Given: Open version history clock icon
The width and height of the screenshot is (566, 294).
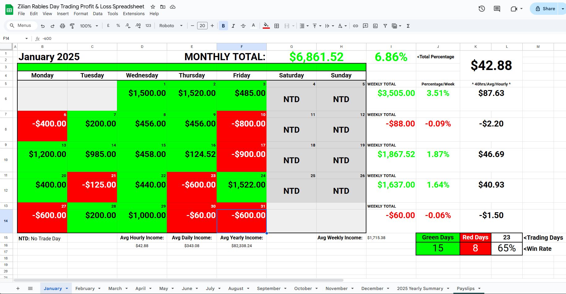Looking at the screenshot, I should click(x=482, y=9).
